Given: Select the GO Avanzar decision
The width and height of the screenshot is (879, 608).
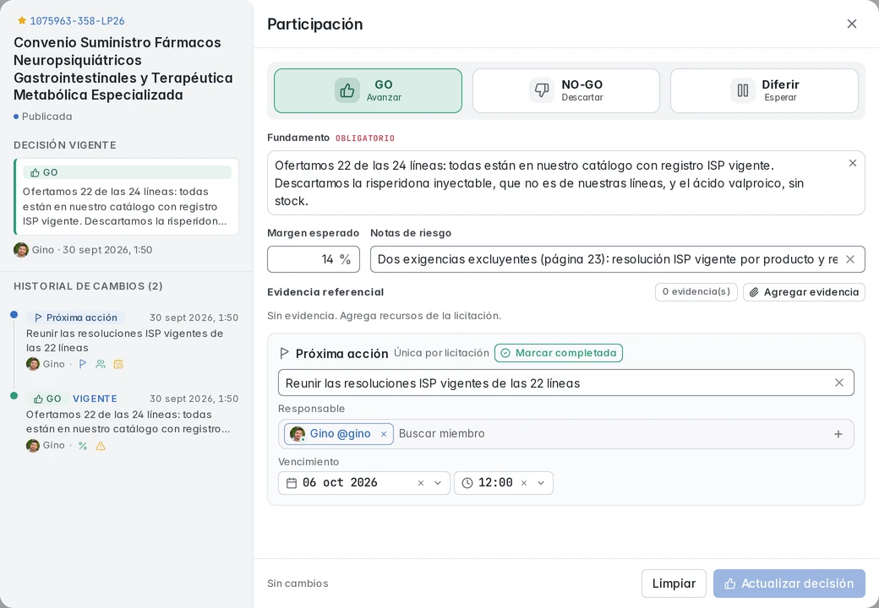Looking at the screenshot, I should pyautogui.click(x=368, y=90).
